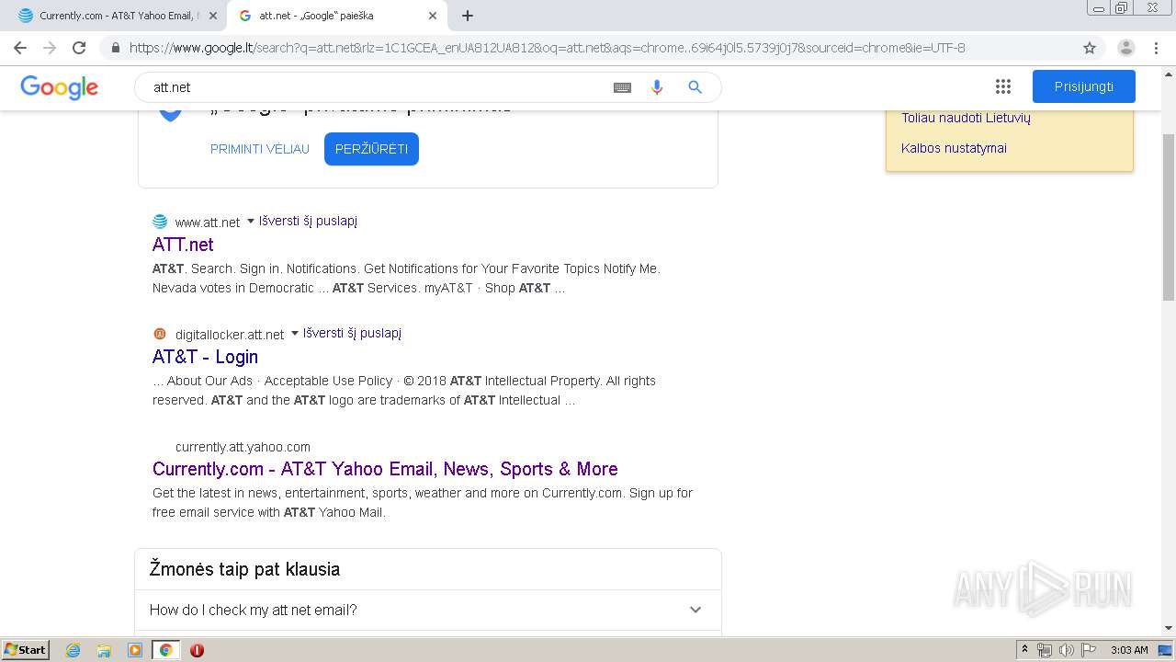Image resolution: width=1176 pixels, height=662 pixels.
Task: Open the Chrome profile avatar
Action: tap(1125, 48)
